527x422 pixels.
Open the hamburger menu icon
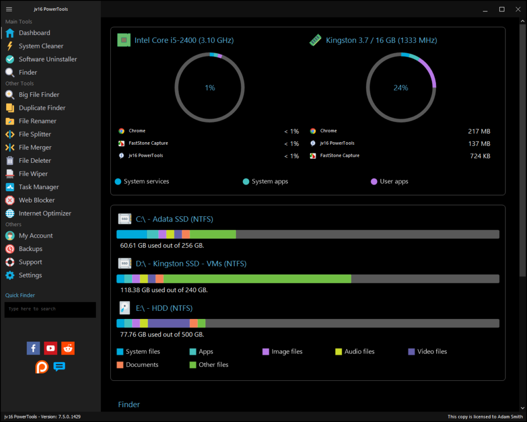point(9,9)
